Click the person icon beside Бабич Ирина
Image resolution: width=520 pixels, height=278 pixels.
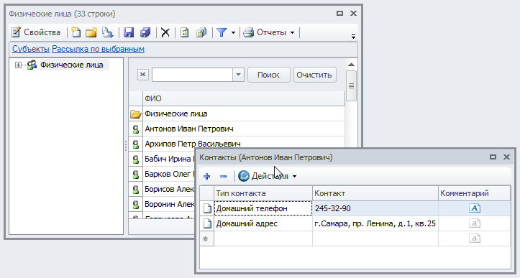pos(136,159)
